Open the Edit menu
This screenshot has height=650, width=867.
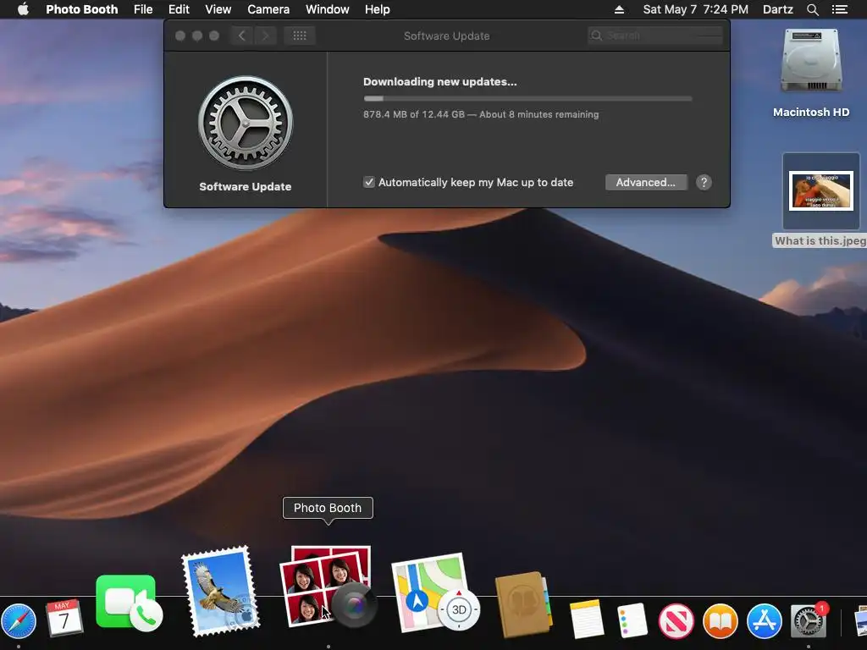pos(179,9)
